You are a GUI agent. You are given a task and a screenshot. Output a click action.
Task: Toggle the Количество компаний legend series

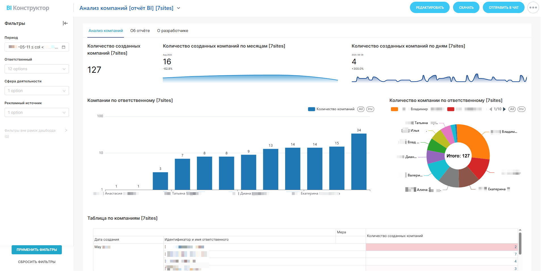311,109
